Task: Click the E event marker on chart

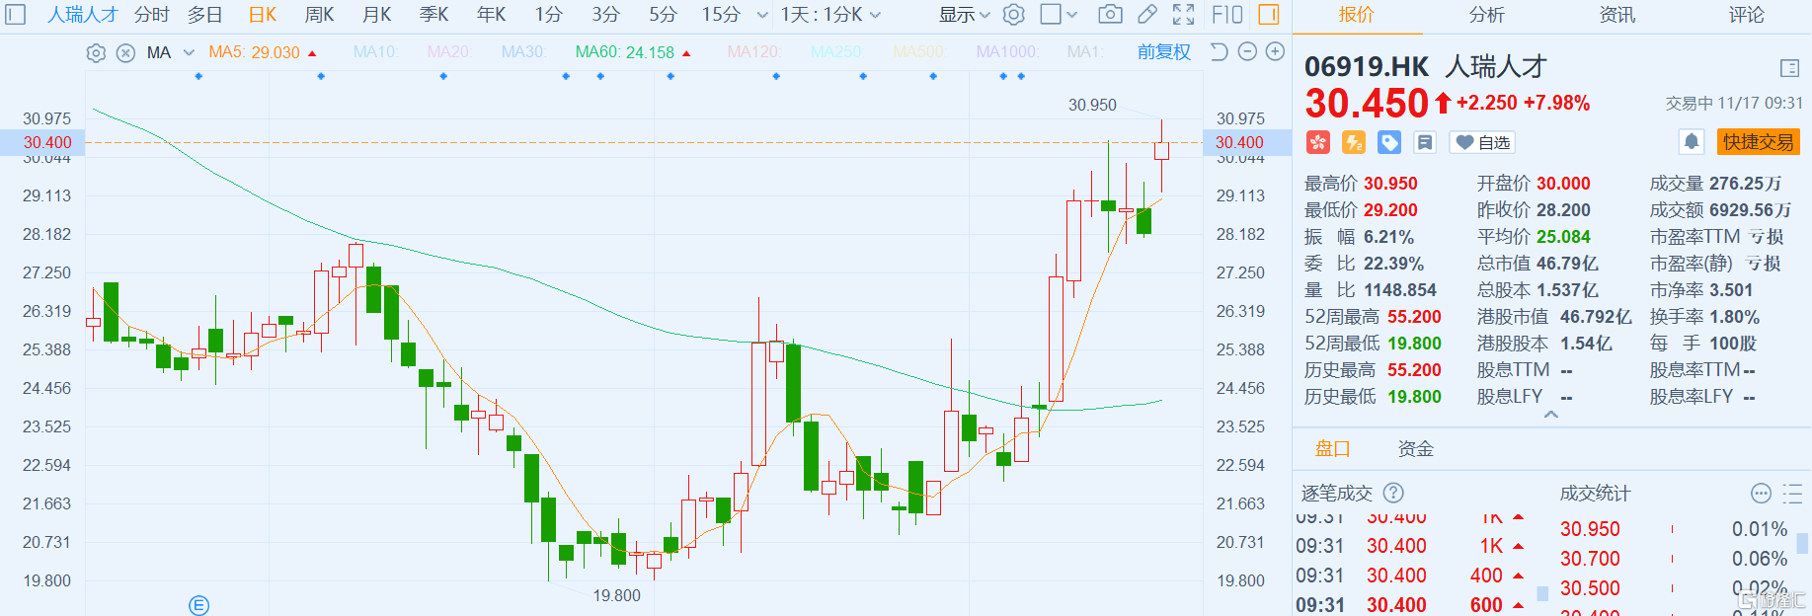Action: 198,605
